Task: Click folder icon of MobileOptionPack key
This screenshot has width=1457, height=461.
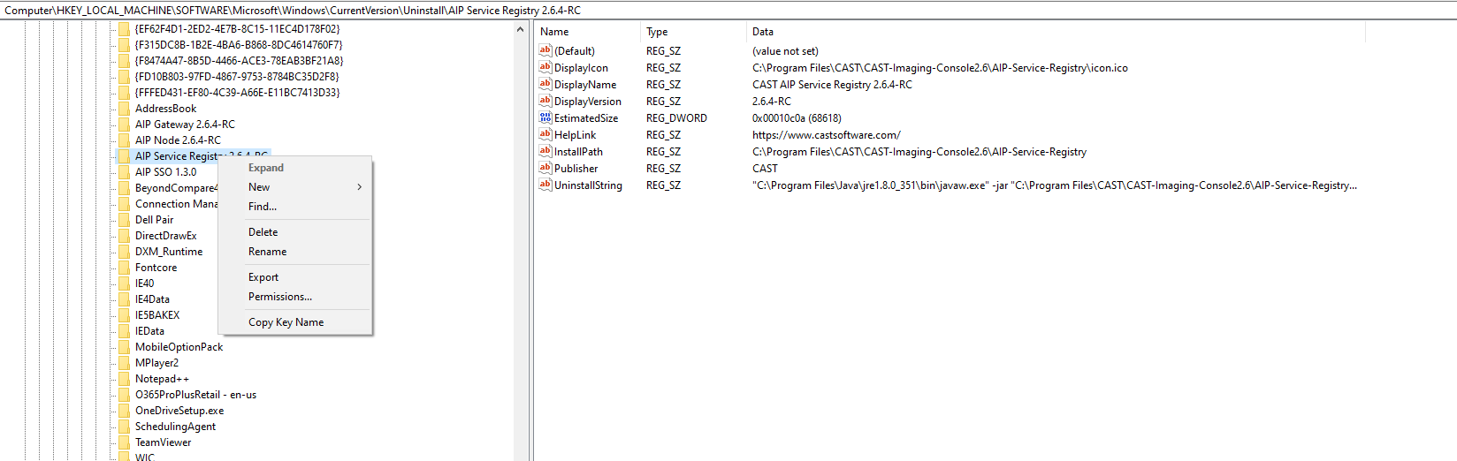Action: (124, 347)
